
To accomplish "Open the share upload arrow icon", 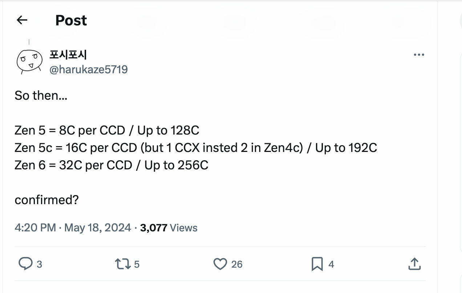I will pyautogui.click(x=414, y=264).
